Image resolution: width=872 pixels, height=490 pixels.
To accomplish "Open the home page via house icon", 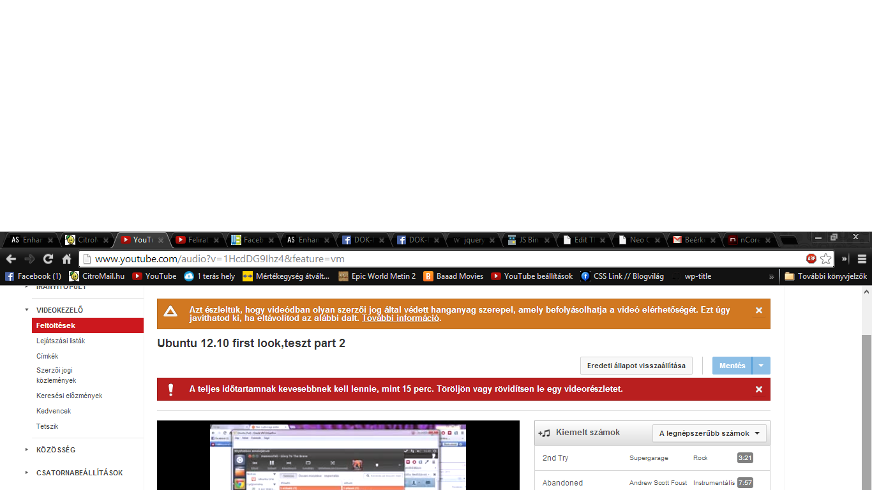I will (66, 259).
